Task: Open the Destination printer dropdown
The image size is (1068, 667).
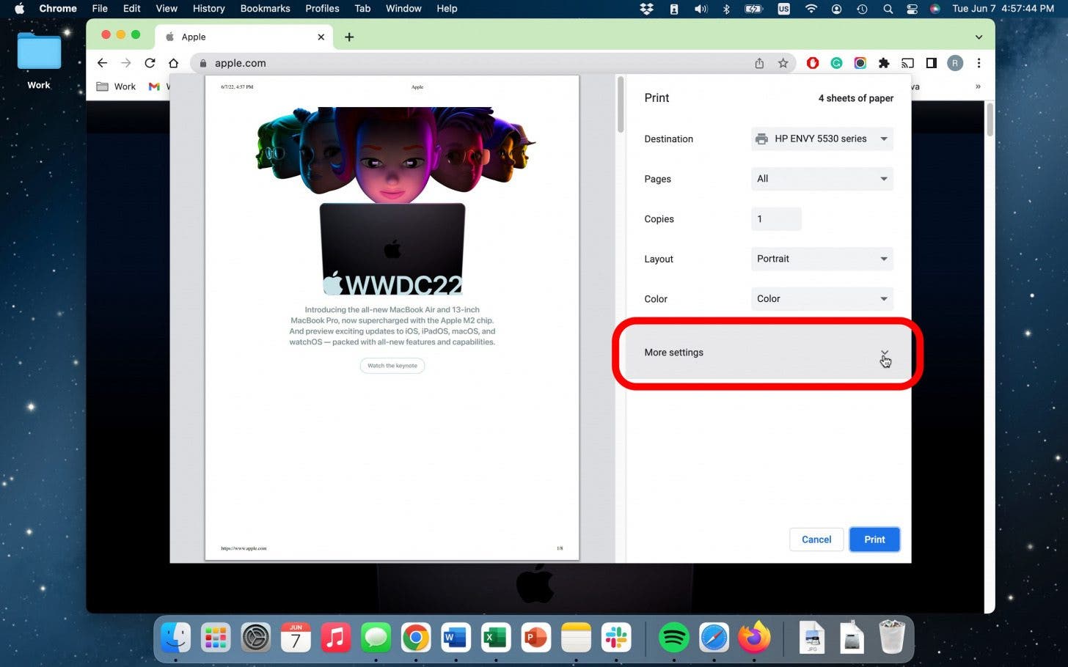Action: point(822,139)
